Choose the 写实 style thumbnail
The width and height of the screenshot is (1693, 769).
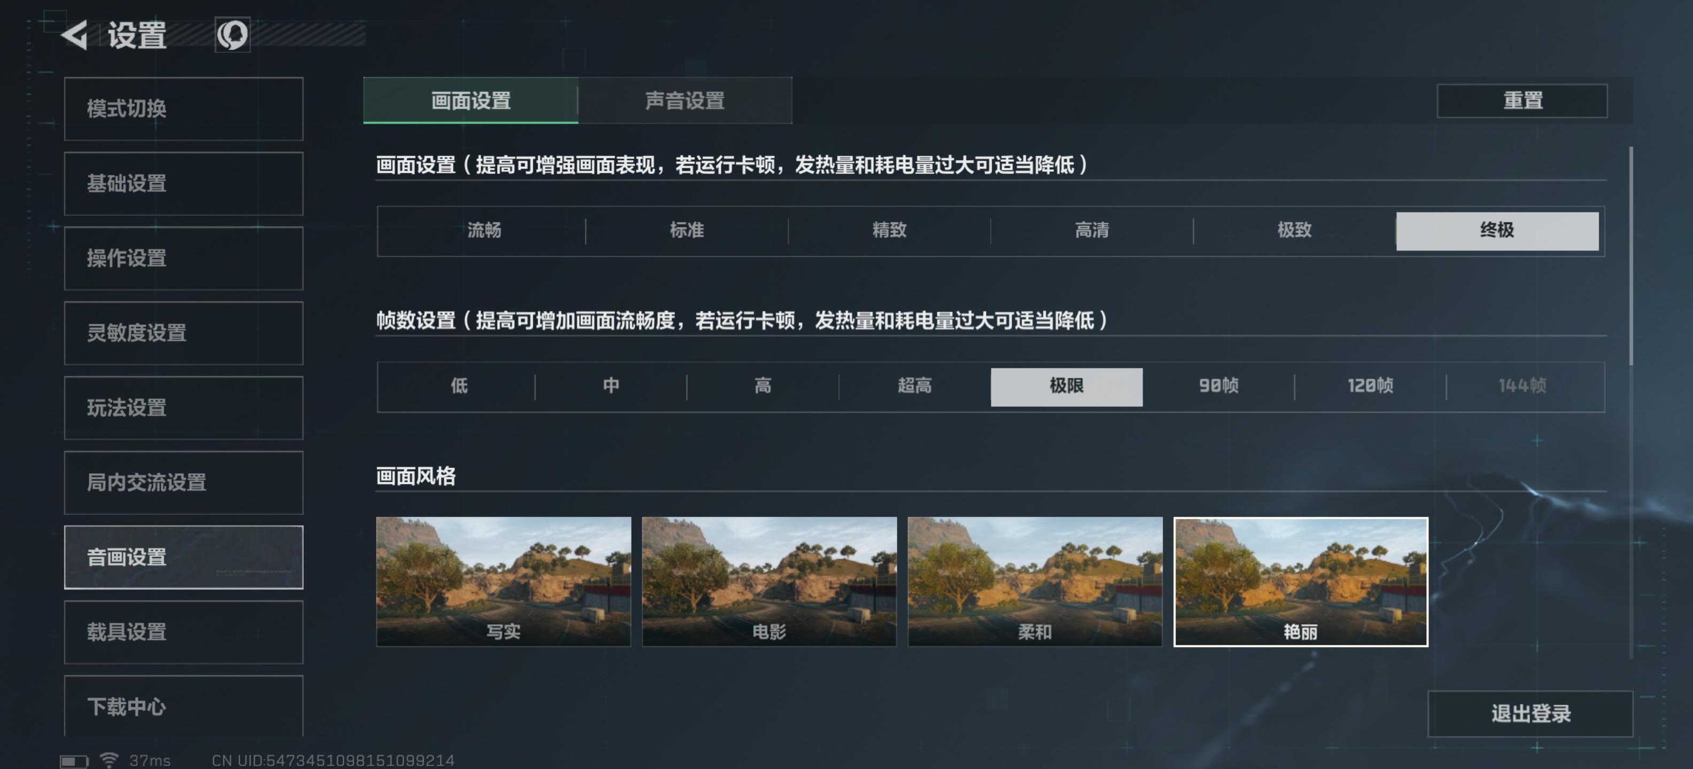(x=503, y=582)
